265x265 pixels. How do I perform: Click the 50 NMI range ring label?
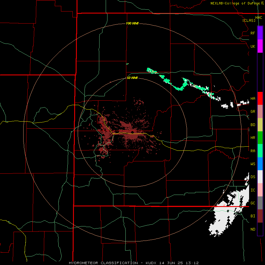pos(132,78)
